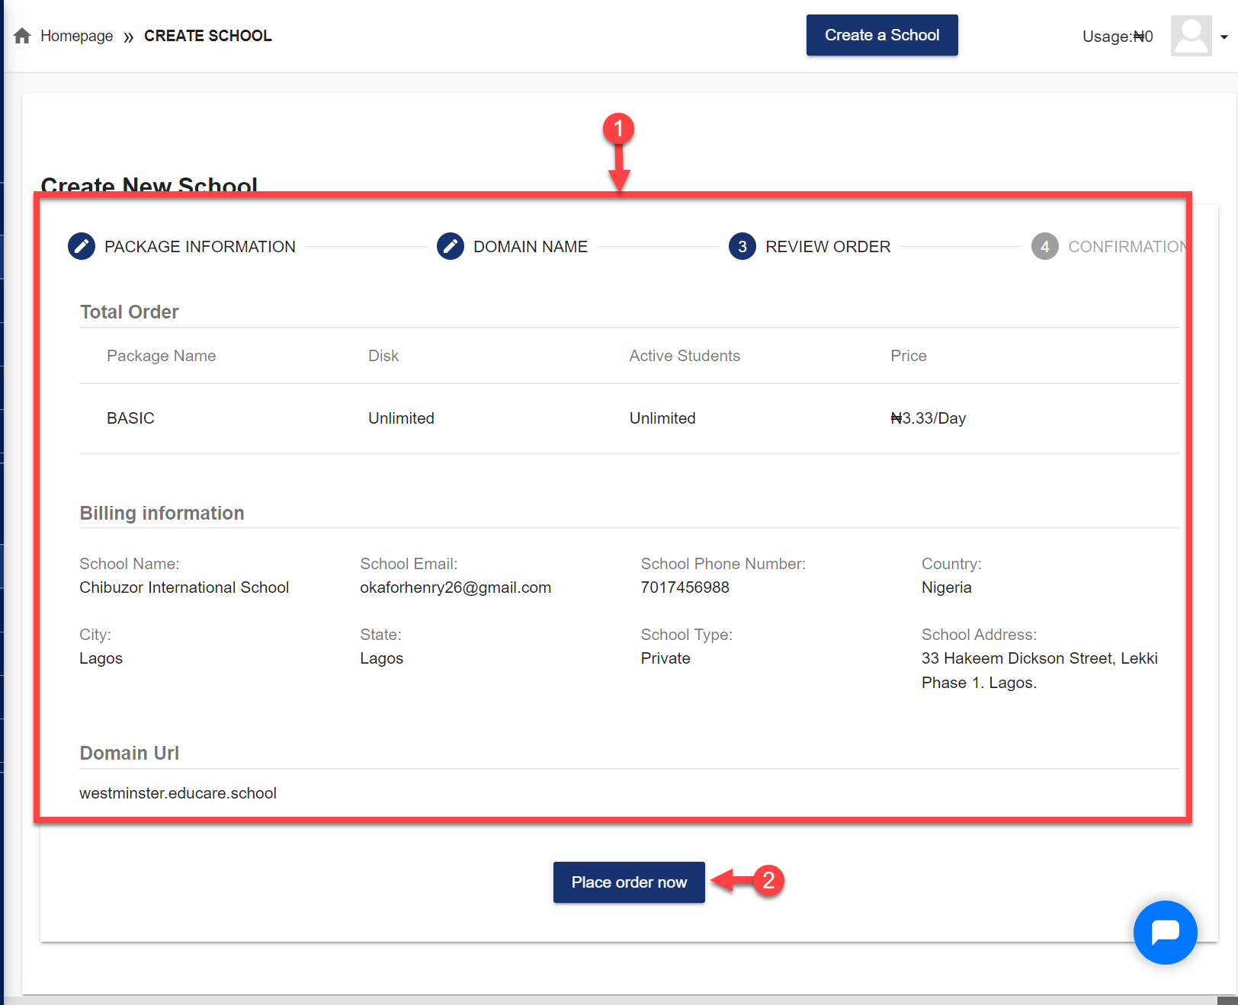The height and width of the screenshot is (1005, 1238).
Task: Click the Lagos value under State
Action: tap(381, 658)
